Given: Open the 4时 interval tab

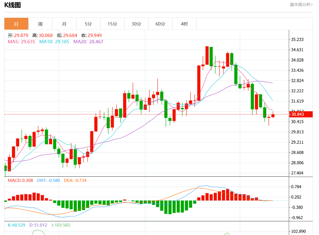Looking at the screenshot, I should click(184, 24).
